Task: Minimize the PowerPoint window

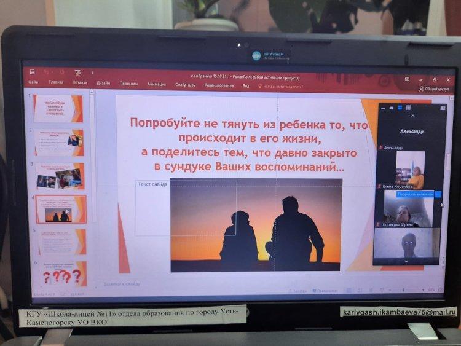Action: click(421, 80)
